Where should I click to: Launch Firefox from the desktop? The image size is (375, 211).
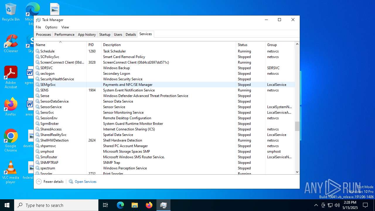tap(11, 107)
